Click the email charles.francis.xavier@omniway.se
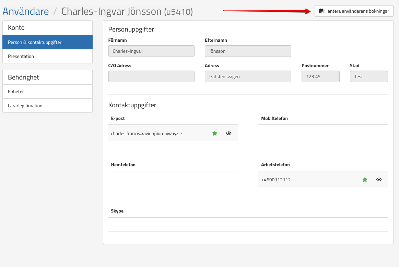 146,133
